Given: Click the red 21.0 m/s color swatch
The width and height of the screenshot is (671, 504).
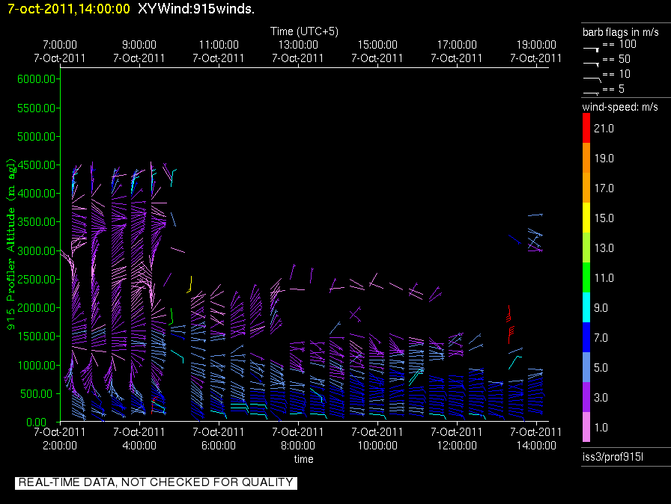Looking at the screenshot, I should tap(586, 128).
